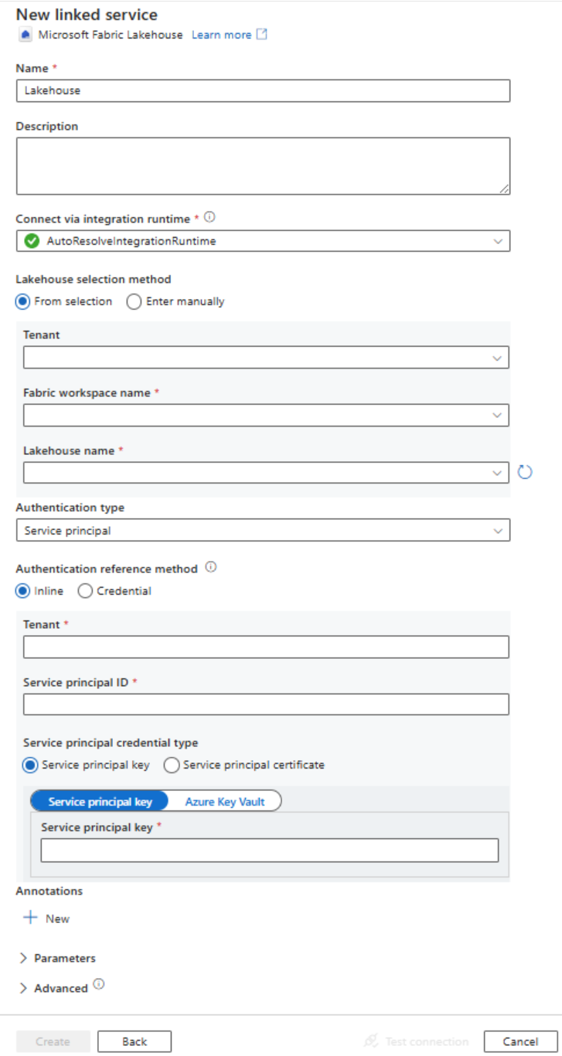Click the Back button
Viewport: 562px width, 1056px height.
135,1041
